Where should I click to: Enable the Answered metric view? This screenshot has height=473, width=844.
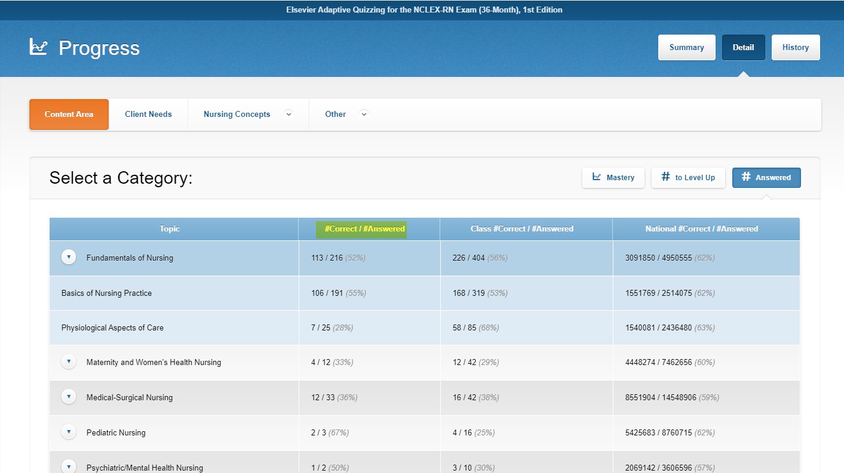(x=766, y=177)
